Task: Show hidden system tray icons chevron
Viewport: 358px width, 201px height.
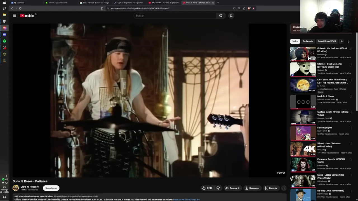Action: coord(6,176)
